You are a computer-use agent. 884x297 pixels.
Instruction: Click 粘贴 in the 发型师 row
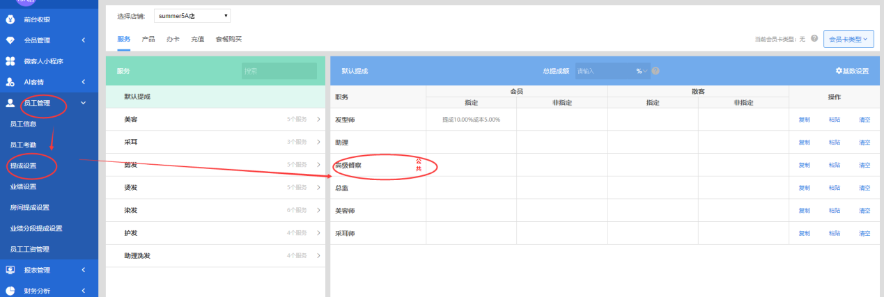(x=834, y=120)
